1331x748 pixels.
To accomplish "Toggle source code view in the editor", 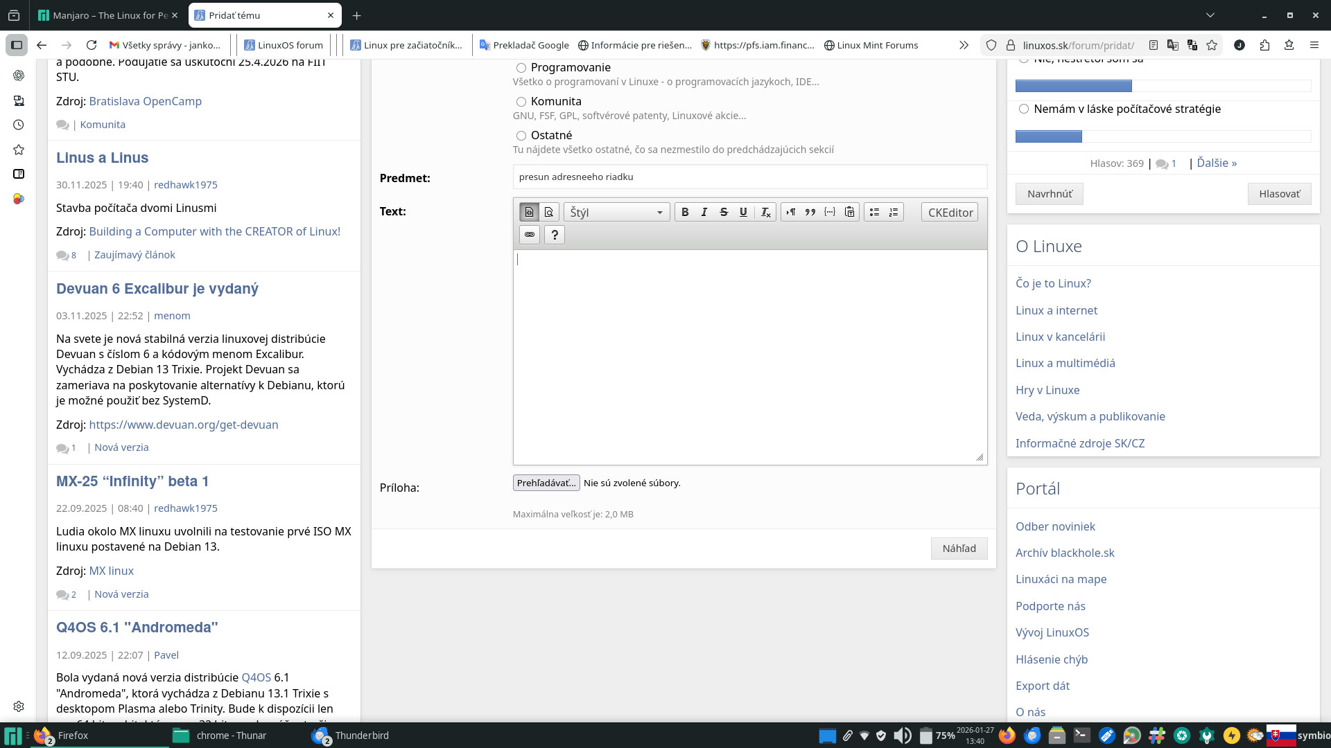I will click(530, 213).
